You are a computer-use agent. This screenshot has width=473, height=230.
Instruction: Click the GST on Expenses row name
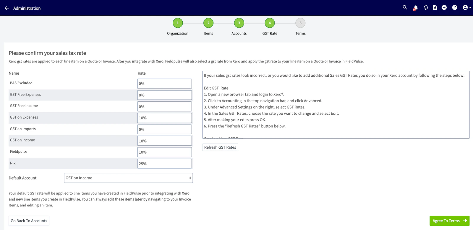tap(24, 117)
